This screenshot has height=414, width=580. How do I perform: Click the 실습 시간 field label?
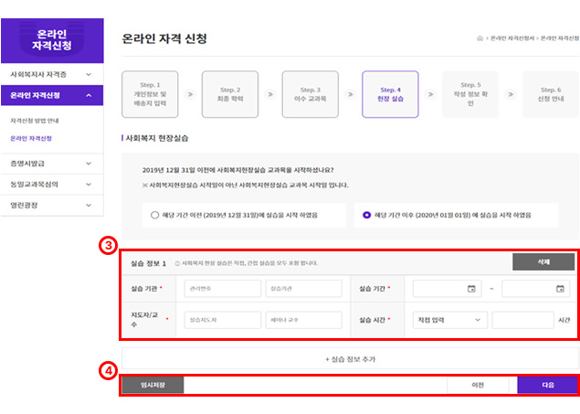coord(372,320)
